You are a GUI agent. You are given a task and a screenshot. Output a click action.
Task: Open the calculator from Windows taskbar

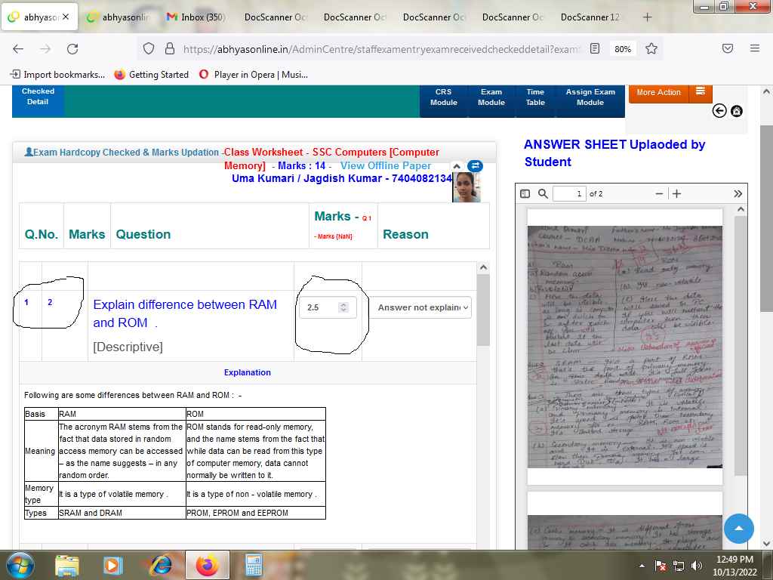click(254, 564)
